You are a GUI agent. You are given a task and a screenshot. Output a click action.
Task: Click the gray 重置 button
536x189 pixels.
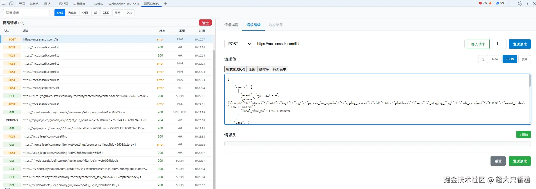point(498,161)
